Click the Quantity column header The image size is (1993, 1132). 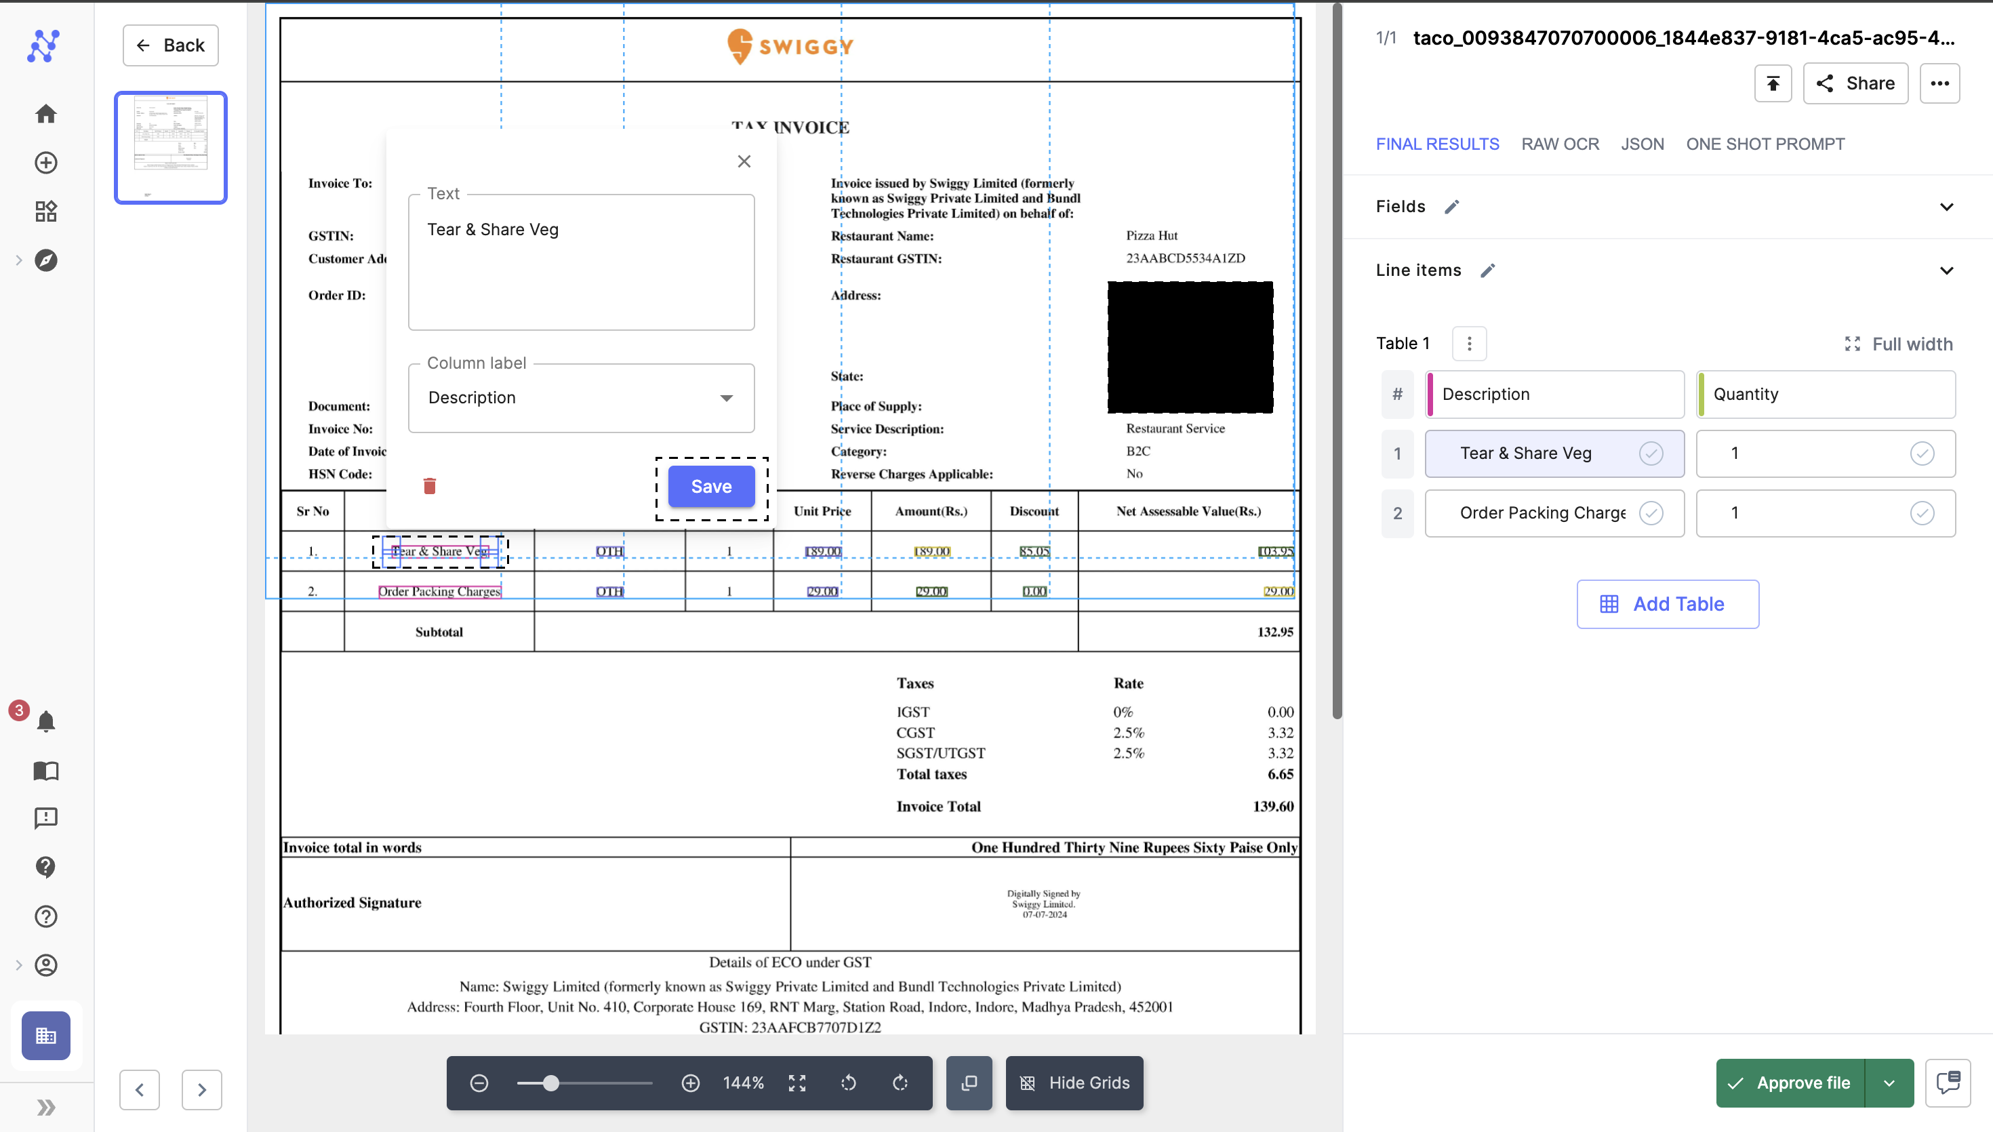click(x=1825, y=395)
